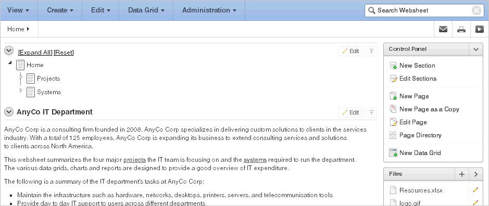489x206 pixels.
Task: Click Edit Page in Control Panel
Action: coord(413,122)
